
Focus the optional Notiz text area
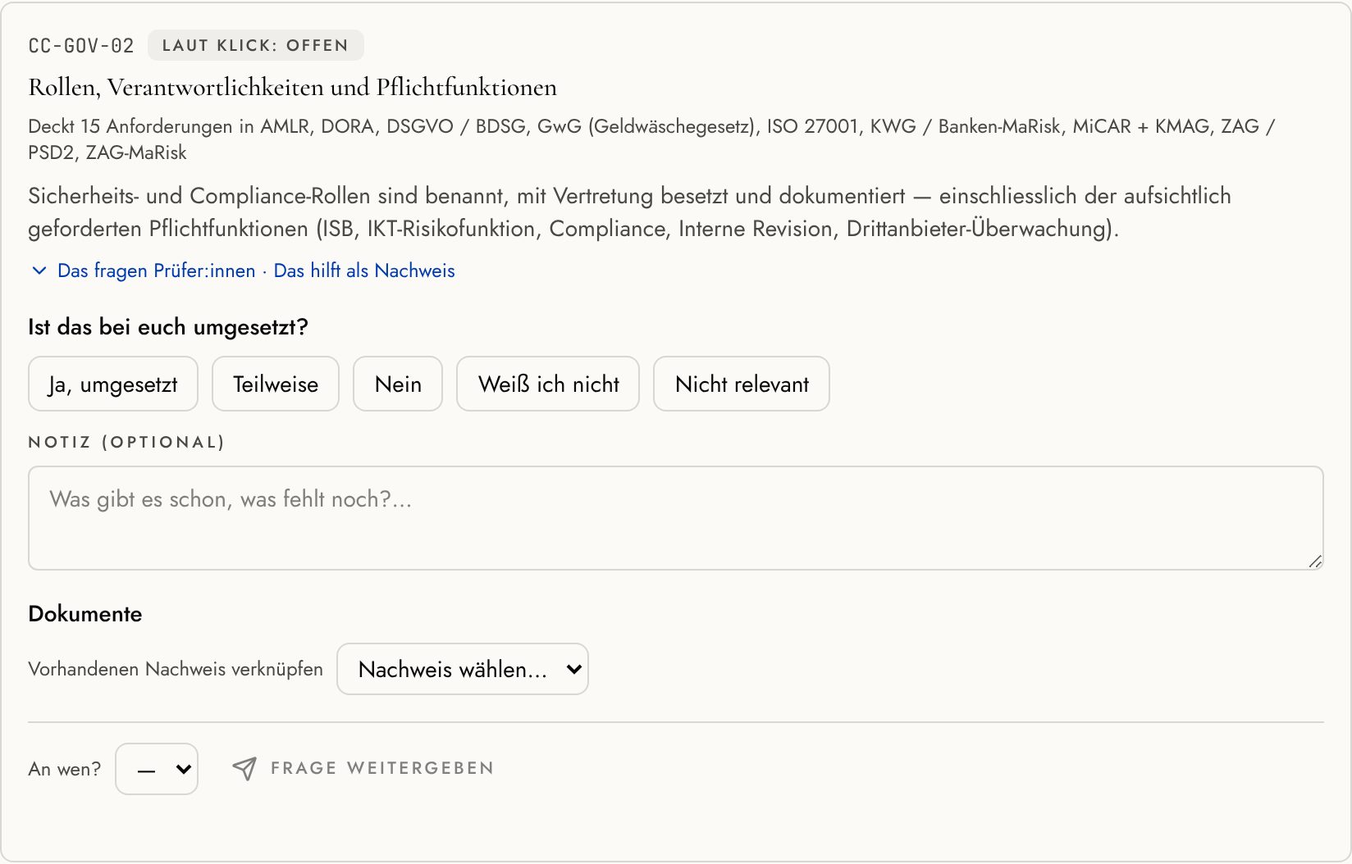click(676, 518)
